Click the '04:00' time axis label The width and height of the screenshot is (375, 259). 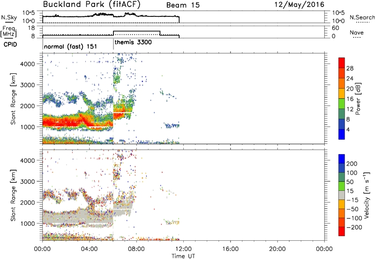90,249
